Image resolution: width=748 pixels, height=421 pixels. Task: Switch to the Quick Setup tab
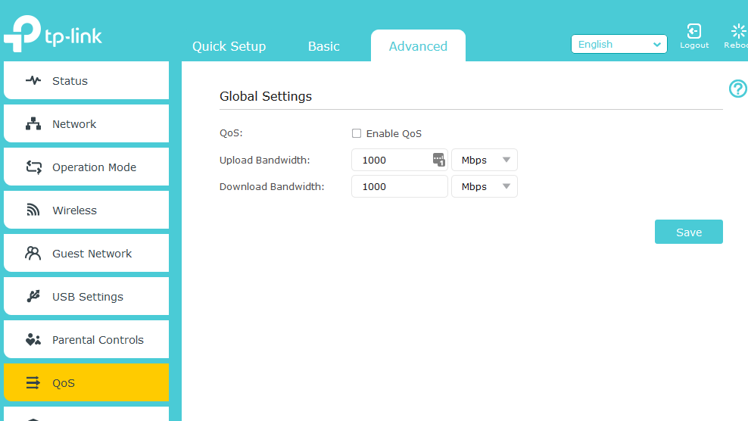pos(229,46)
